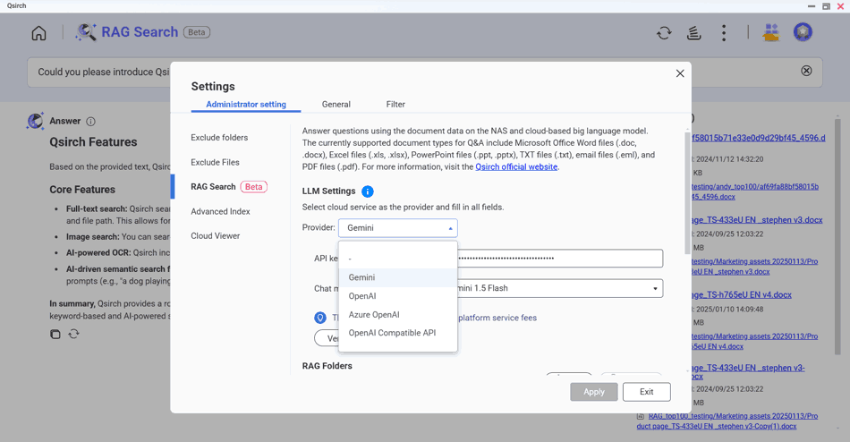Open Advanced Index section
850x442 pixels.
221,211
